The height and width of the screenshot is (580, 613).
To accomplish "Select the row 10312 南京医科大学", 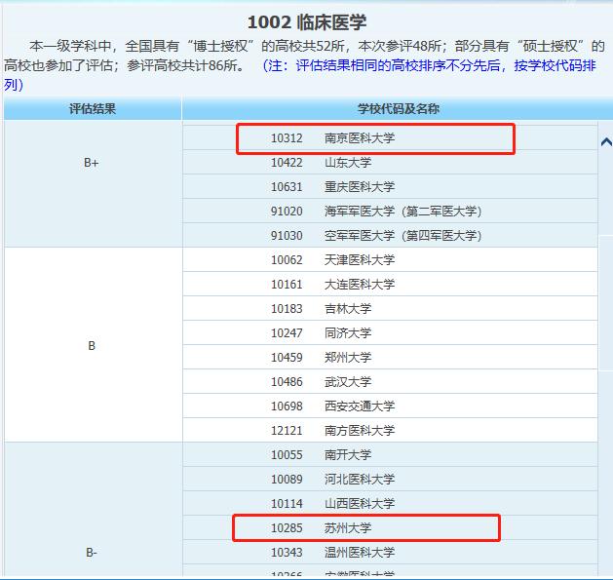I will point(390,138).
